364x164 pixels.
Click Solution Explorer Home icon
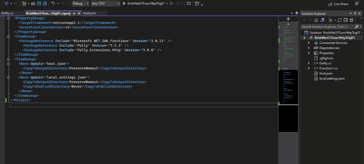(x=316, y=20)
